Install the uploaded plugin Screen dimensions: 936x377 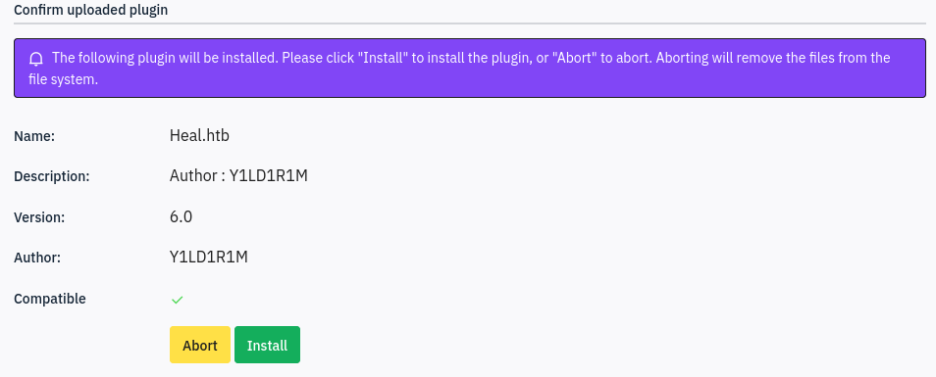pyautogui.click(x=267, y=345)
